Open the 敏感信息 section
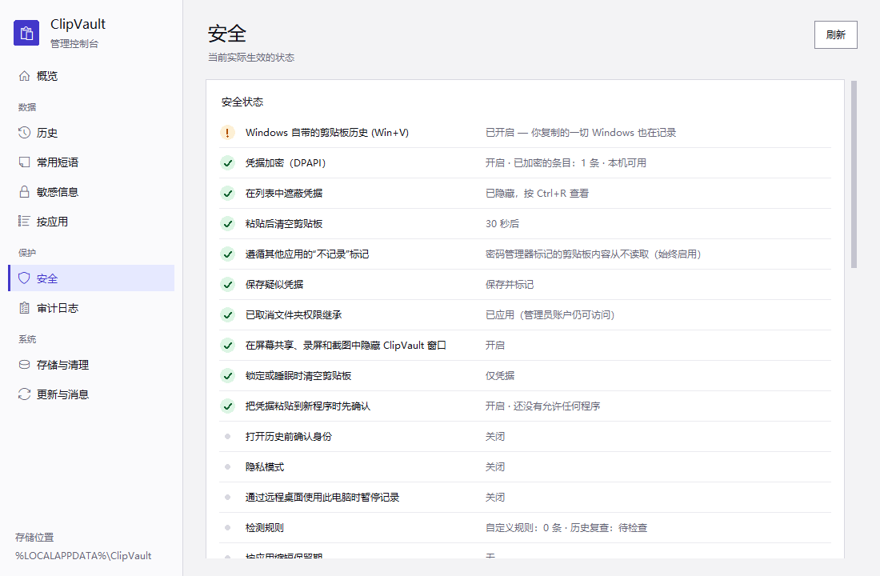The height and width of the screenshot is (576, 880). point(91,191)
